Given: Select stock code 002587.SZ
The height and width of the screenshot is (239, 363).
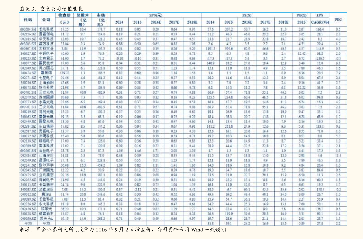Looking at the screenshot, I should (x=28, y=131).
